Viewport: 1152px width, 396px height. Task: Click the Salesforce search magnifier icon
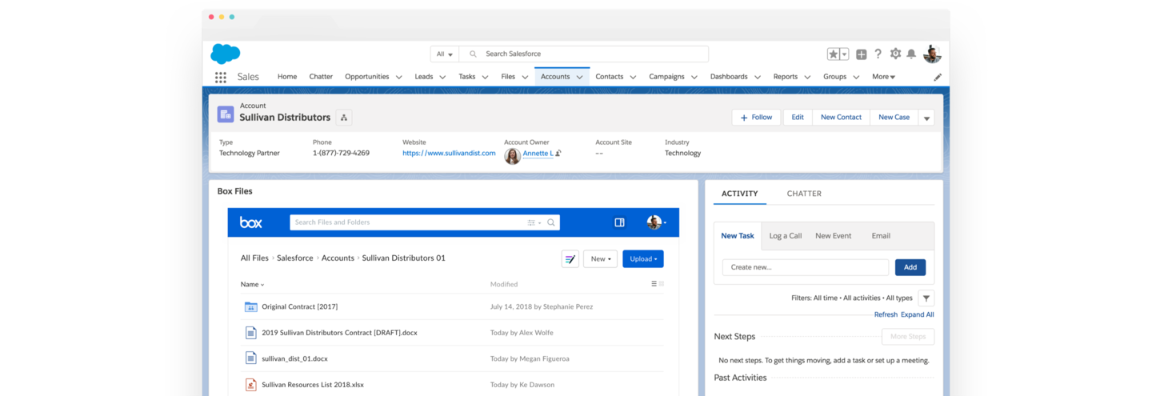[473, 54]
